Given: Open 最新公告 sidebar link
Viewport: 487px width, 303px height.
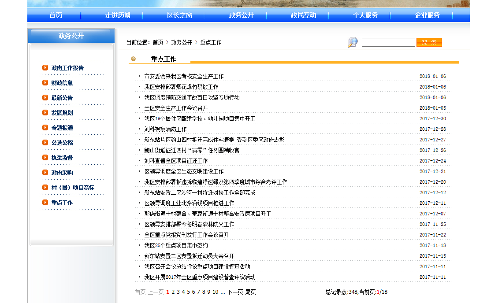Looking at the screenshot, I should [x=62, y=98].
